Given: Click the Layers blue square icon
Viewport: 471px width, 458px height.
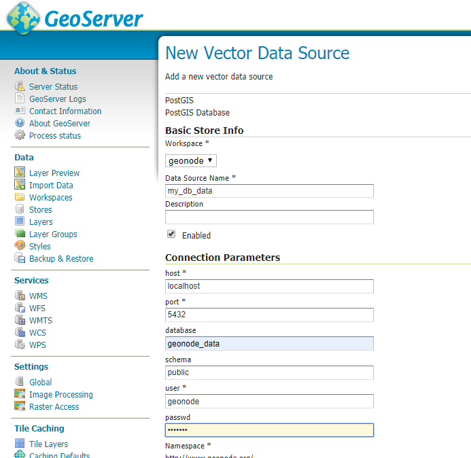Looking at the screenshot, I should point(20,222).
